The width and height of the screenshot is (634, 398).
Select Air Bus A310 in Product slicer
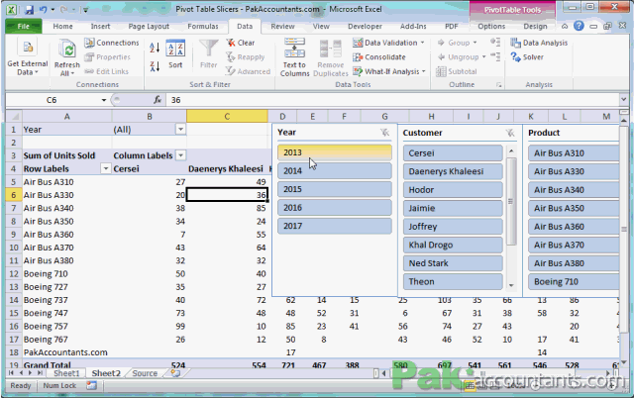[x=574, y=153]
